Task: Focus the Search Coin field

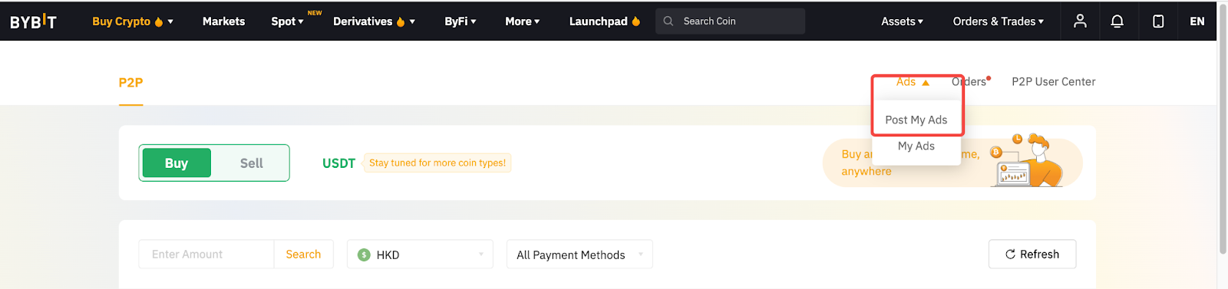Action: click(x=730, y=21)
